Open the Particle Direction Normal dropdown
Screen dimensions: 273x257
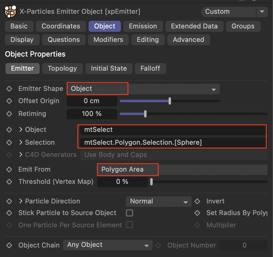point(158,202)
